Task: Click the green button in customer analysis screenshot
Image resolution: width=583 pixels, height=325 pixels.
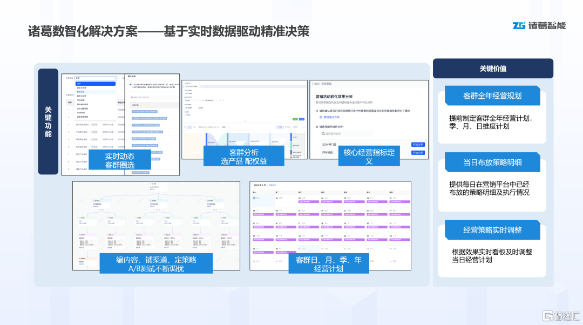Action: point(295,119)
